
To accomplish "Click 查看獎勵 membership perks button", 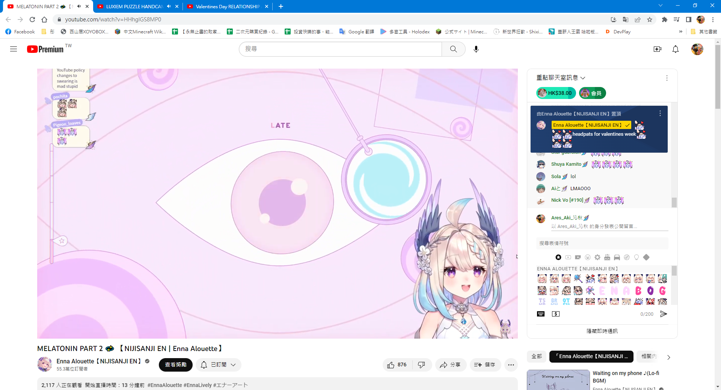I will coord(176,365).
